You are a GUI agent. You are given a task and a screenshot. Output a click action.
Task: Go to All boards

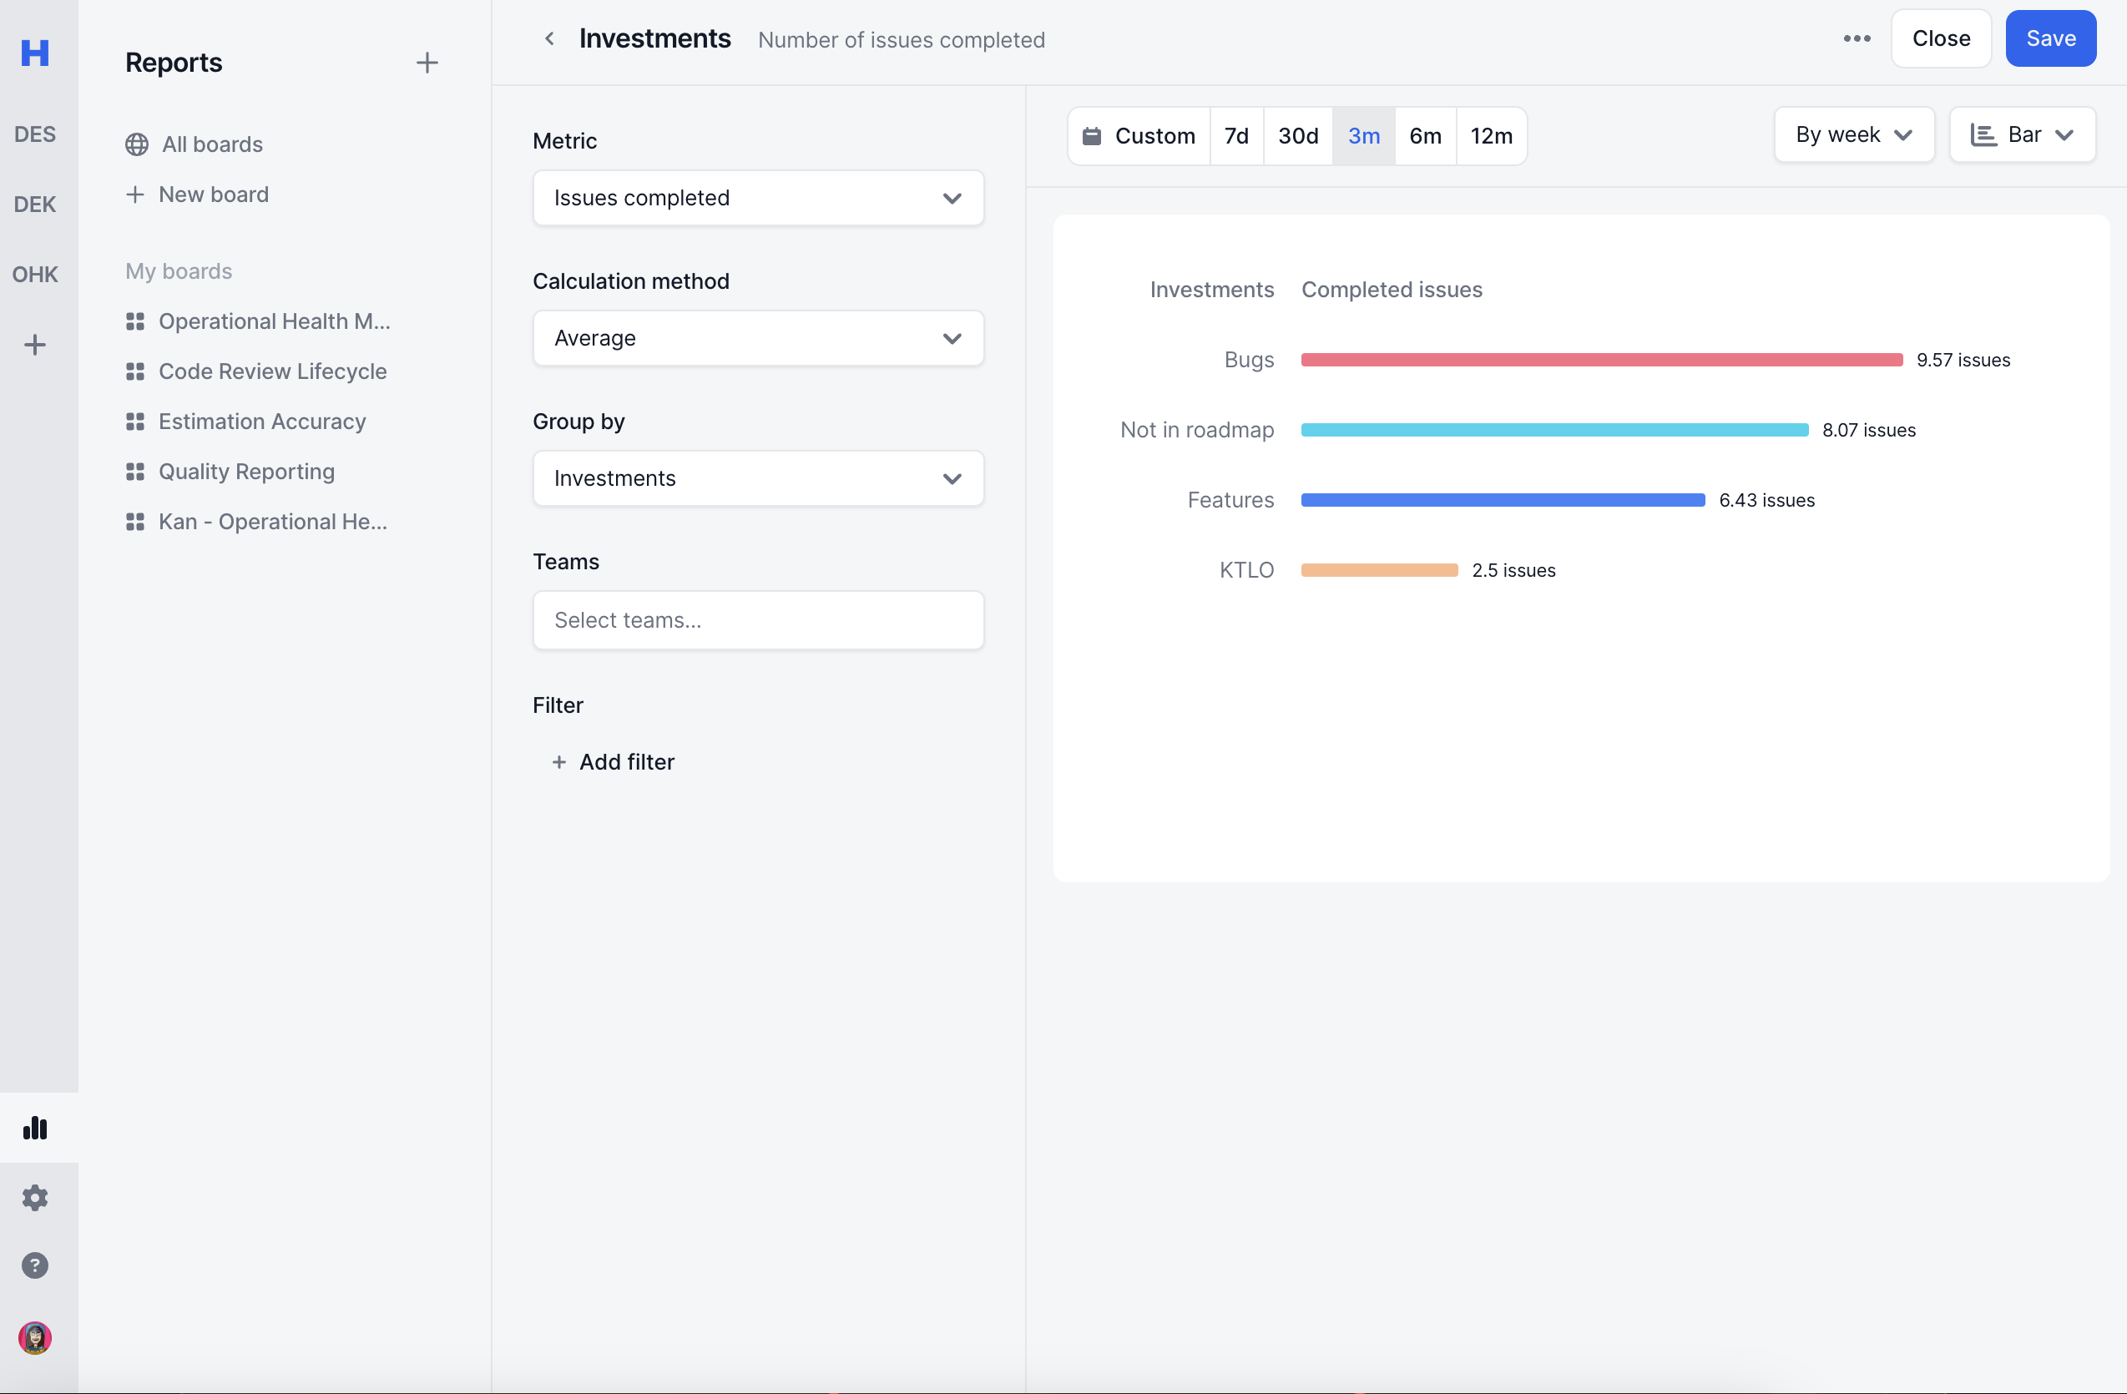[x=212, y=144]
